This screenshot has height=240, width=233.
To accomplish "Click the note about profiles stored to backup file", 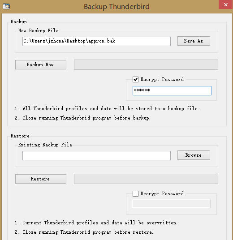I will tap(107, 108).
